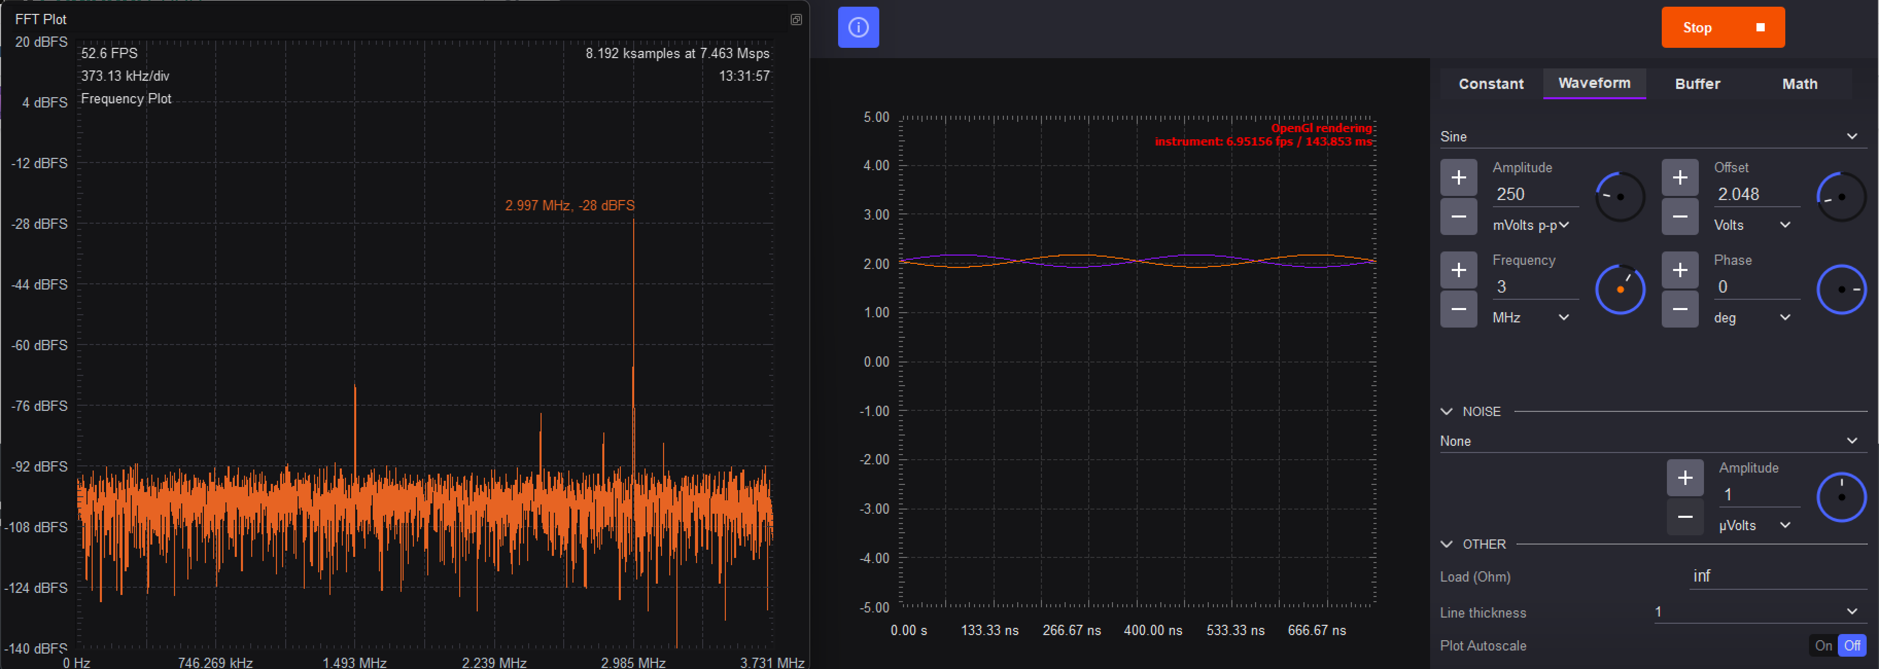
Task: Increase the noise Amplitude with plus
Action: click(x=1685, y=478)
